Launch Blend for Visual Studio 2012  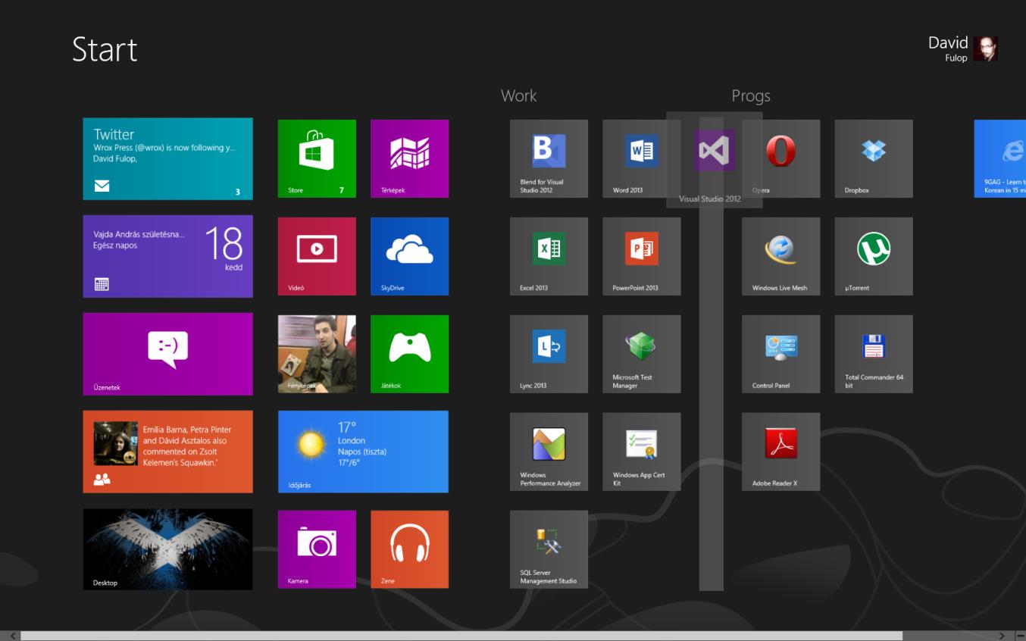click(x=549, y=158)
